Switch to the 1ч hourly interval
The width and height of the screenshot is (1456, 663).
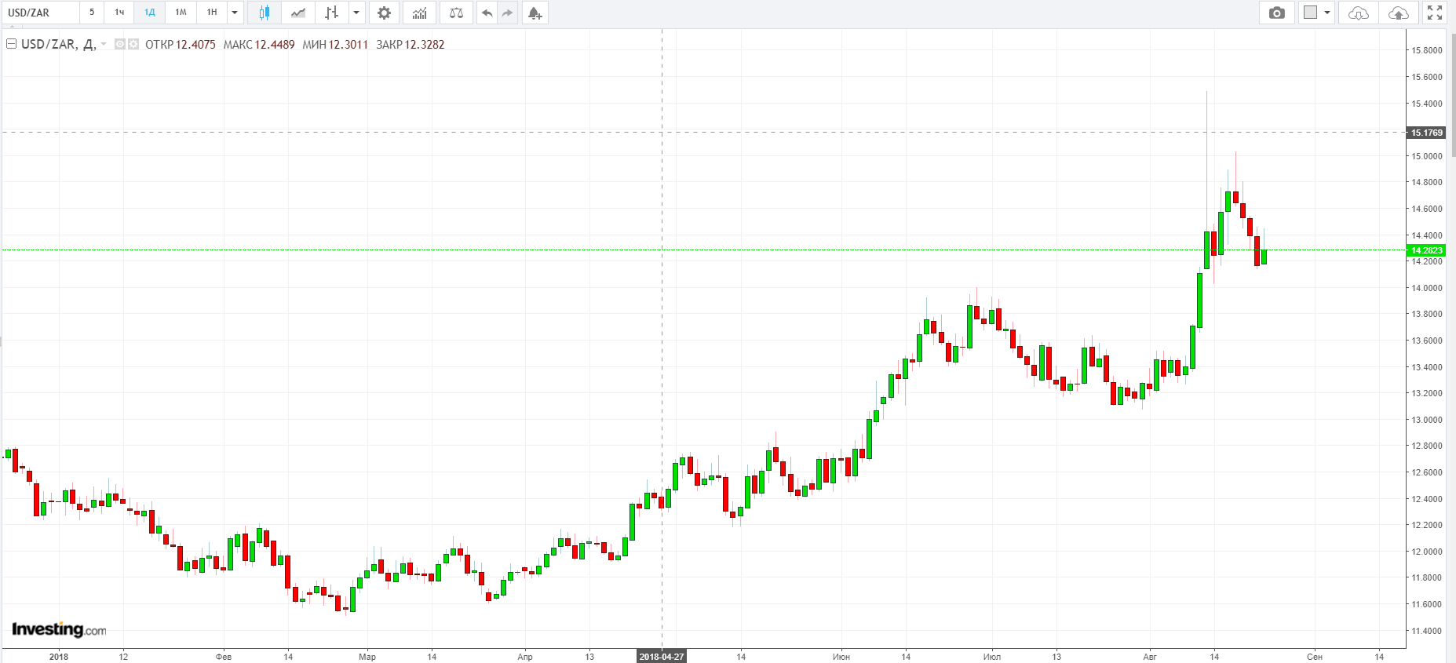[x=119, y=13]
